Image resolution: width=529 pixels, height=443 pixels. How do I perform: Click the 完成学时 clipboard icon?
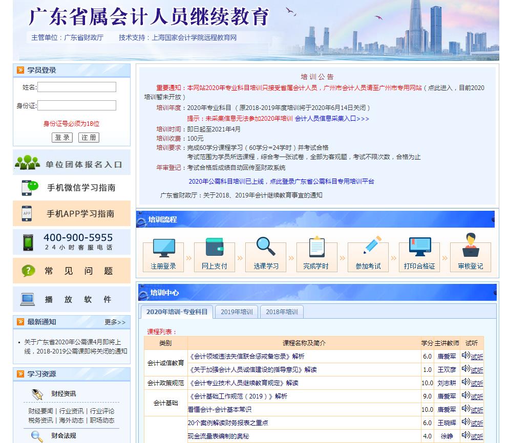pyautogui.click(x=317, y=248)
